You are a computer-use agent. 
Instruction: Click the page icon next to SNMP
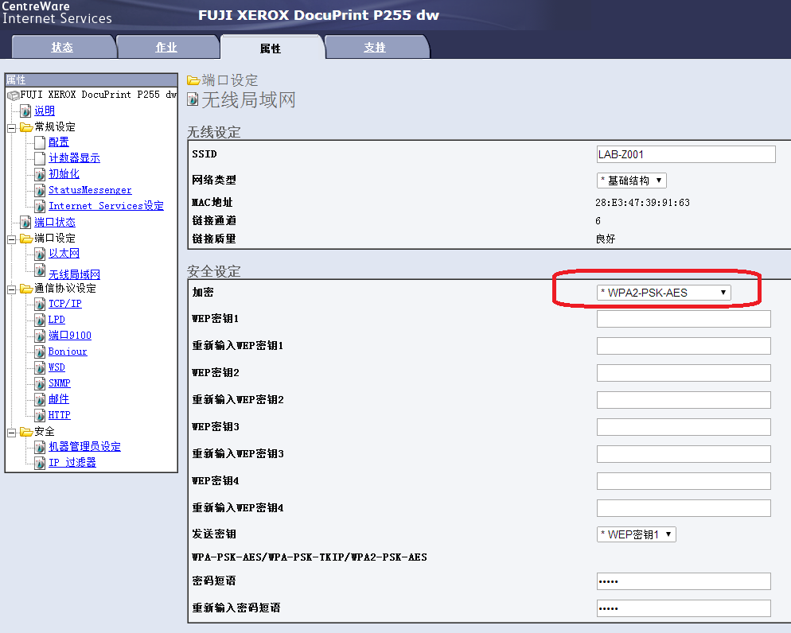tap(40, 383)
